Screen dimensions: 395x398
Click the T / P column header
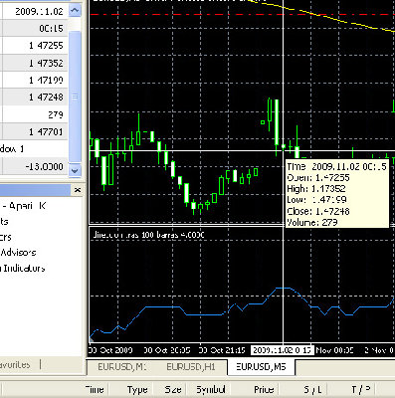coord(360,389)
